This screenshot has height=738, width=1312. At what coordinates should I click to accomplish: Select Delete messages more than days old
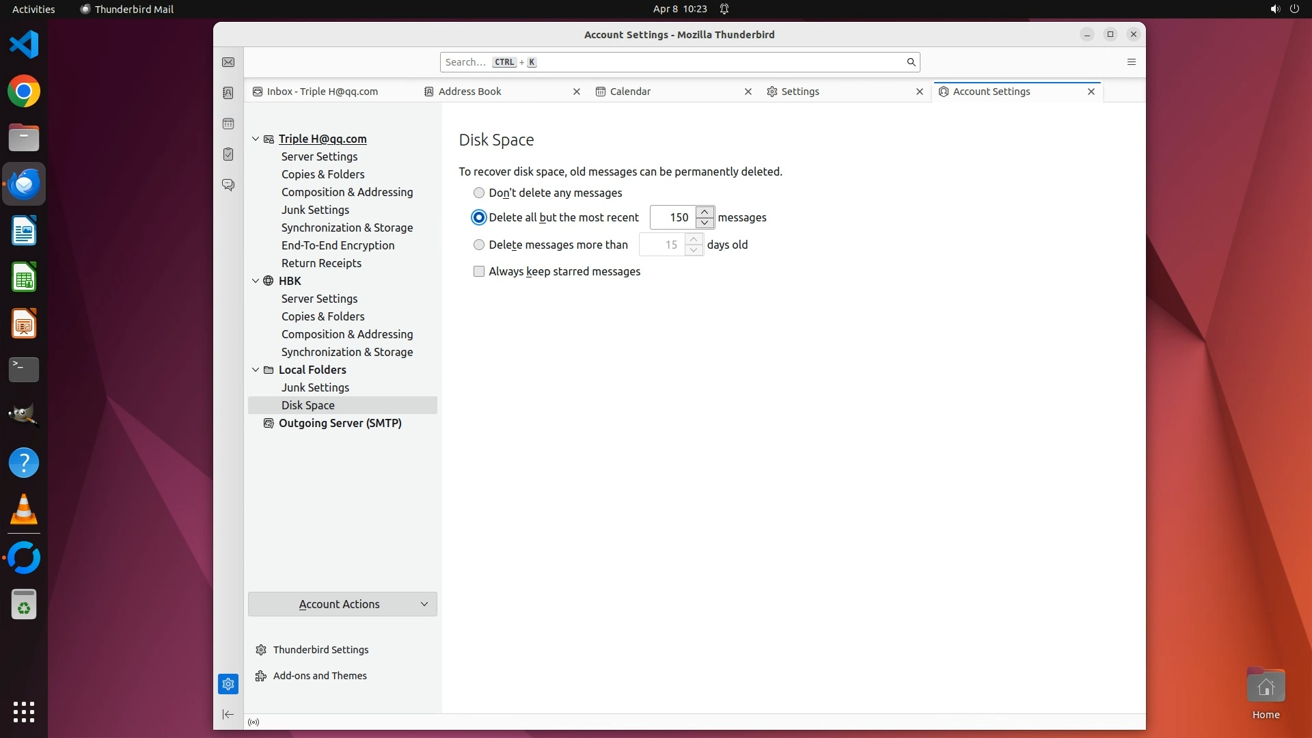click(x=479, y=245)
